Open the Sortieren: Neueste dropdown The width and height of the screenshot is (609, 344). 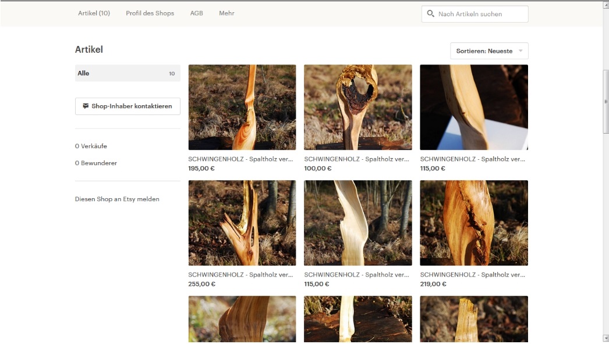(489, 51)
